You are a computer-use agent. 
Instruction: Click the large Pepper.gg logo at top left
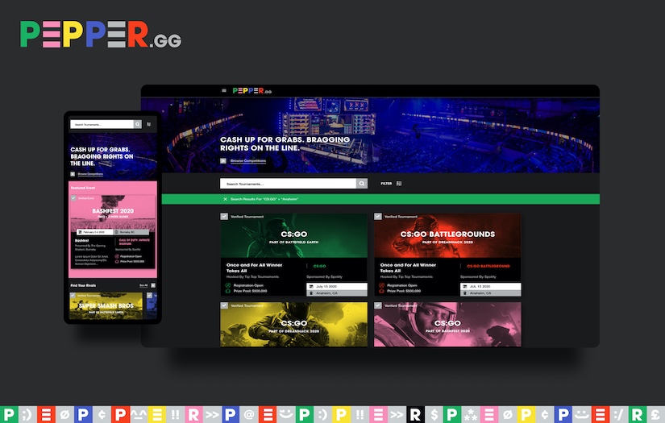[x=101, y=34]
